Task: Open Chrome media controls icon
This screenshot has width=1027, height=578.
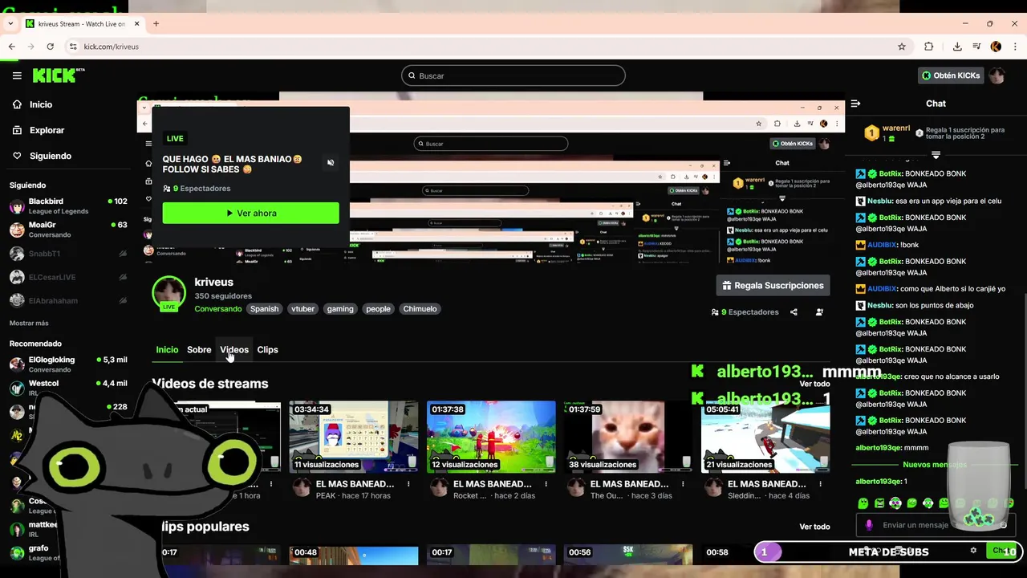Action: click(976, 47)
